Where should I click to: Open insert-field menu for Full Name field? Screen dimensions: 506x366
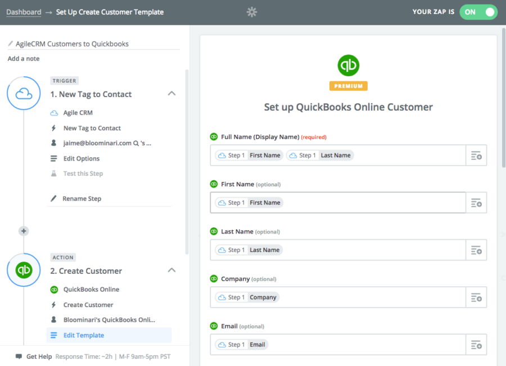click(476, 155)
